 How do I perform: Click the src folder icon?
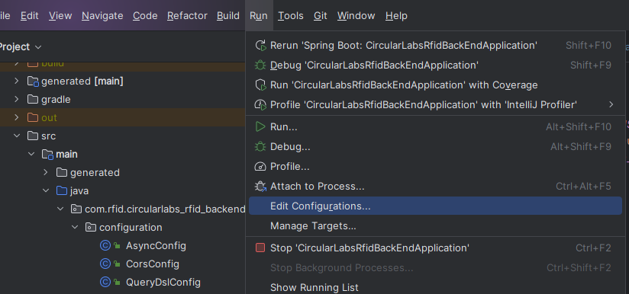(x=33, y=136)
